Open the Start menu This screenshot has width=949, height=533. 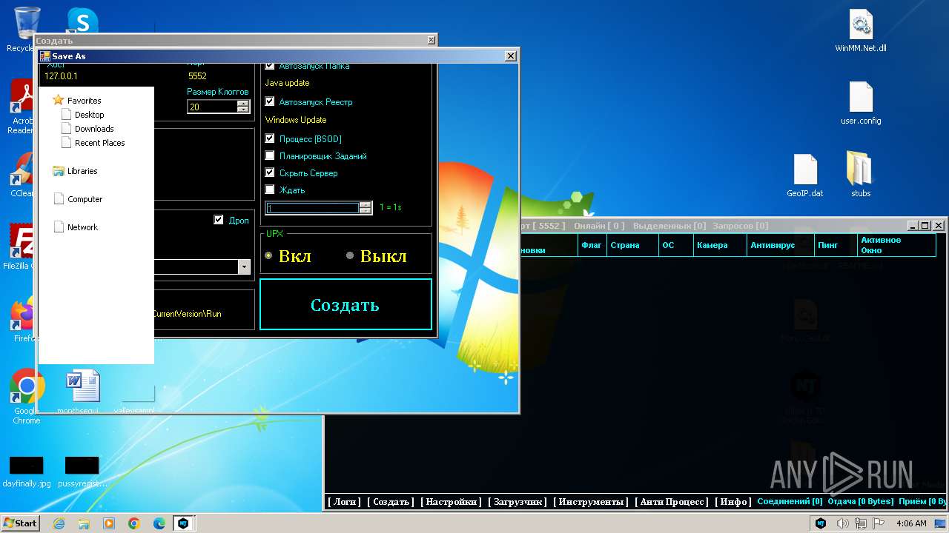(21, 523)
